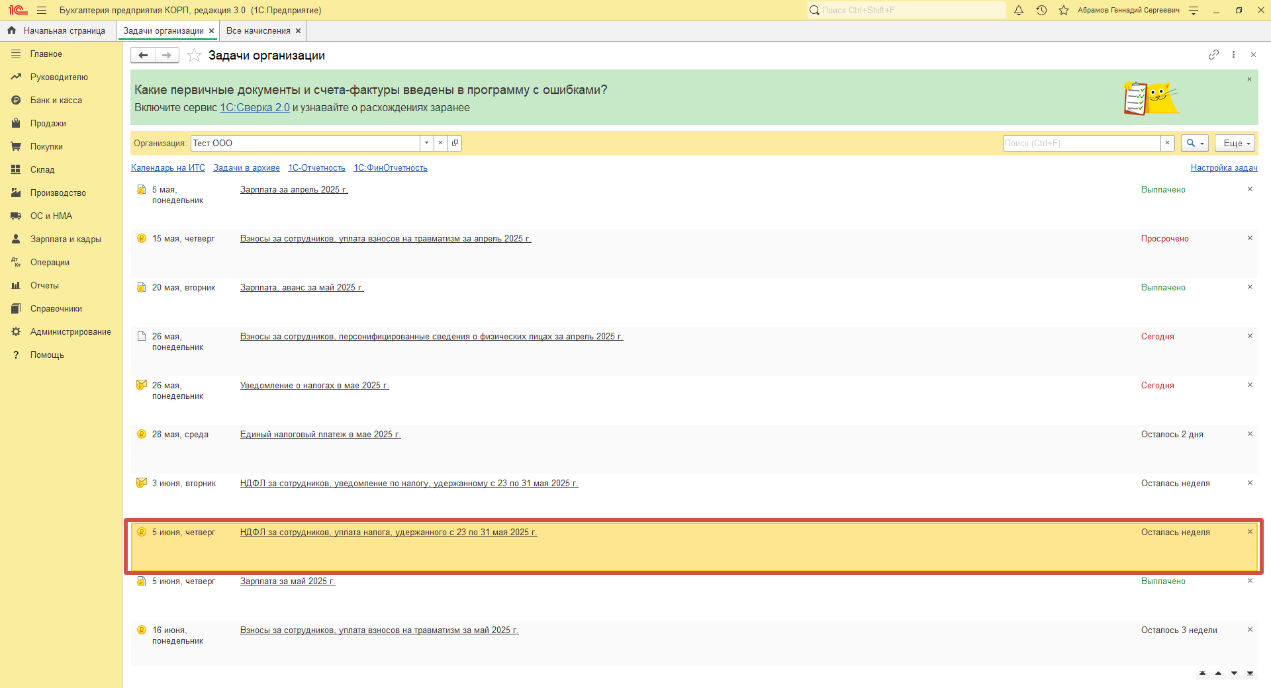Click the task search input field
This screenshot has height=688, width=1271.
tap(1081, 143)
